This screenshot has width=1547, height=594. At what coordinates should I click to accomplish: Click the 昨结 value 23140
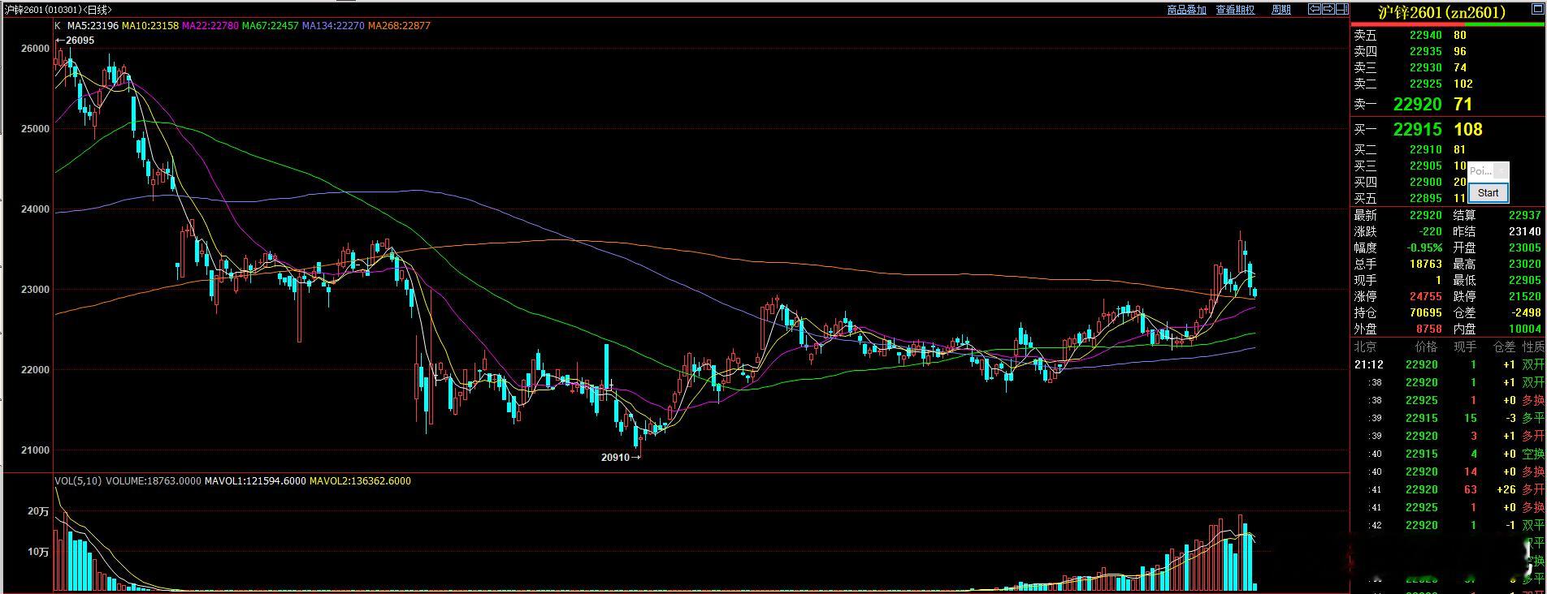(x=1524, y=231)
